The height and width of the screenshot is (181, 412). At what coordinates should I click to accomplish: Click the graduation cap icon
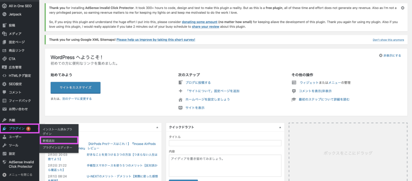coord(294,100)
